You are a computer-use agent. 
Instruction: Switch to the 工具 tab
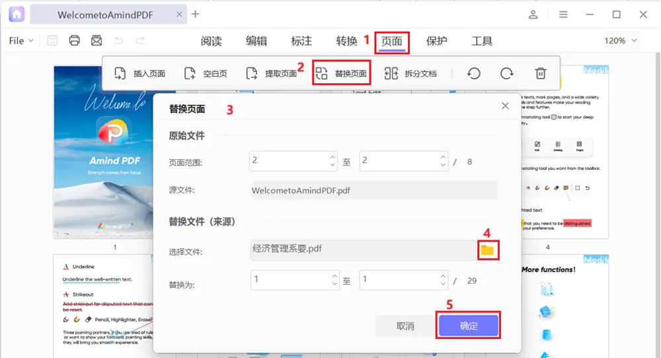tap(482, 41)
